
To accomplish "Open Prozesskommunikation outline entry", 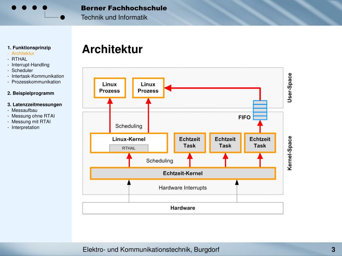I will click(36, 82).
